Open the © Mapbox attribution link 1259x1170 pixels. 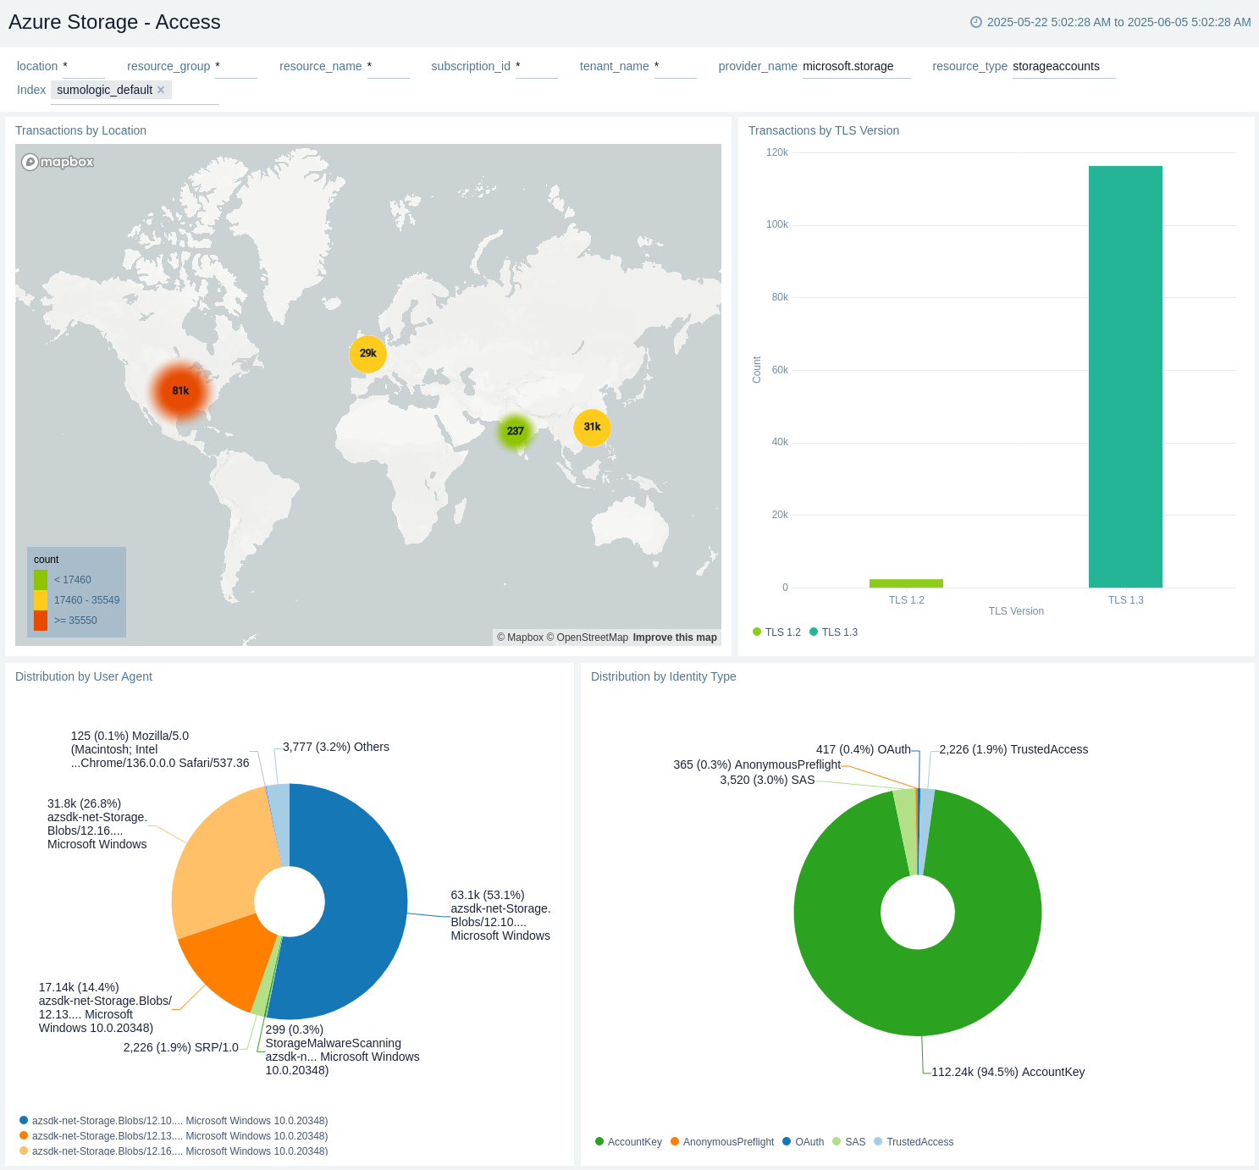pos(520,637)
